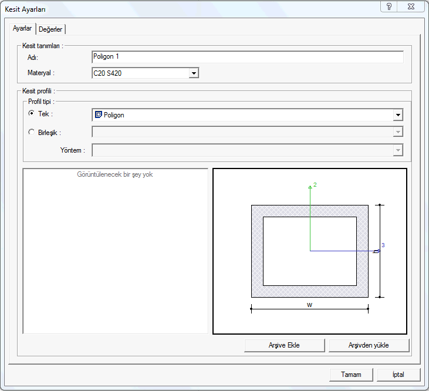Click the blue axis 3 label
The image size is (429, 391).
(383, 245)
